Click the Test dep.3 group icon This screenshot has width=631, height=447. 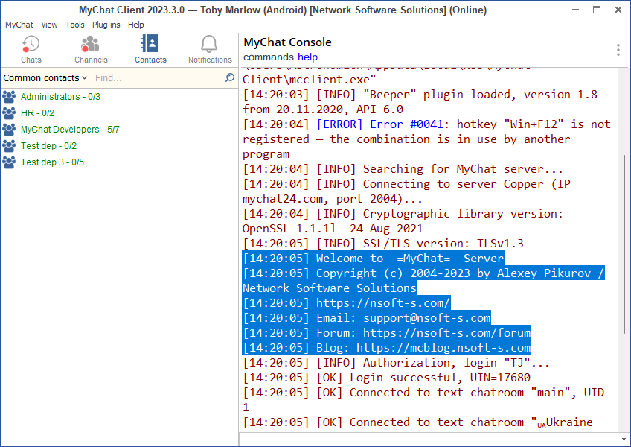click(10, 162)
